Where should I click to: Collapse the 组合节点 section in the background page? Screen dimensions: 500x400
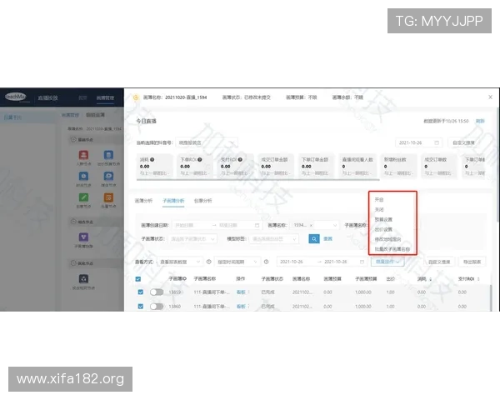coord(73,222)
